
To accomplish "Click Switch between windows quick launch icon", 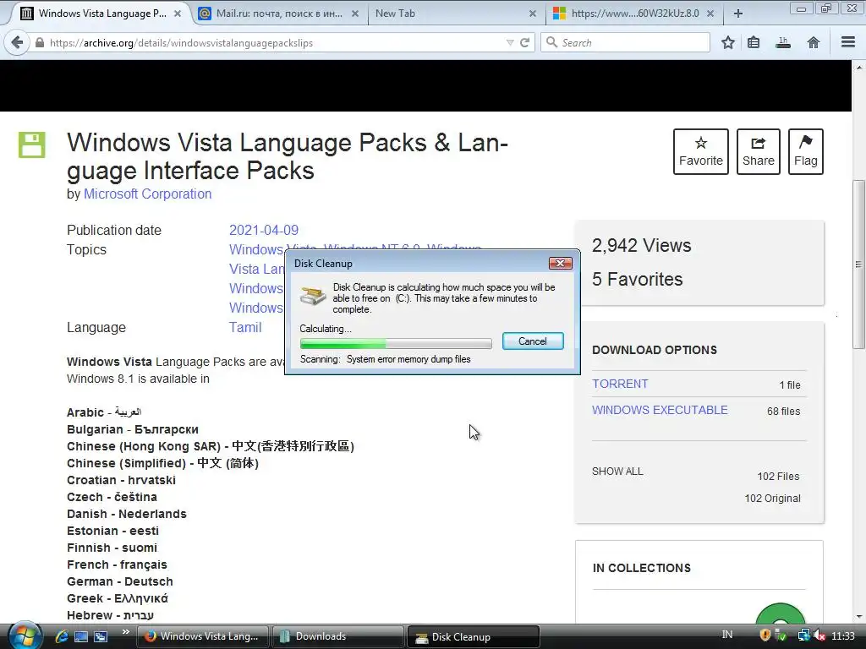I will 101,636.
